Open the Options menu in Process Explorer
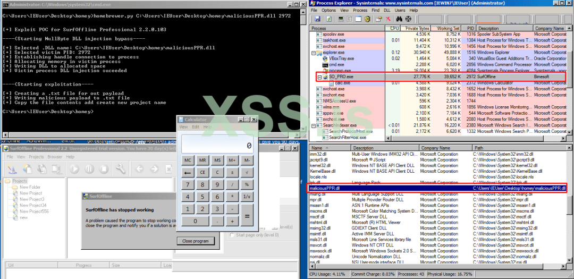The height and width of the screenshot is (279, 574). coord(329,10)
